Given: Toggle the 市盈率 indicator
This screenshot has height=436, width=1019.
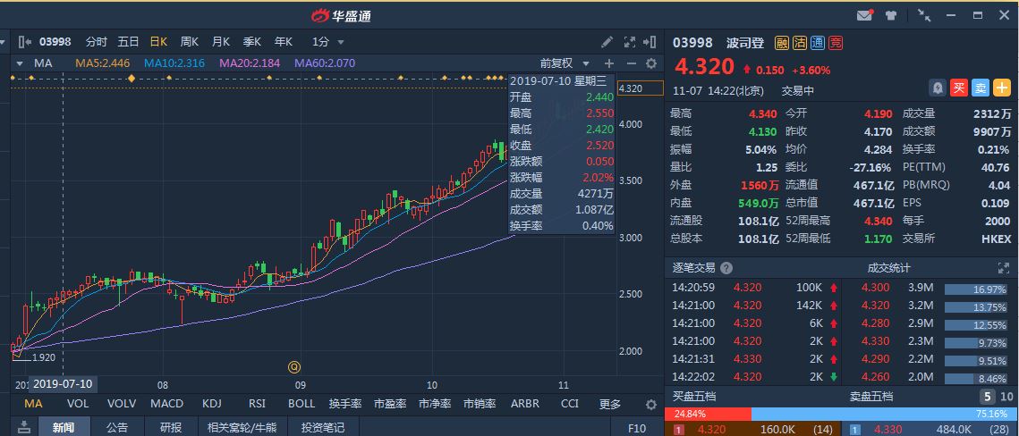Looking at the screenshot, I should coord(390,404).
